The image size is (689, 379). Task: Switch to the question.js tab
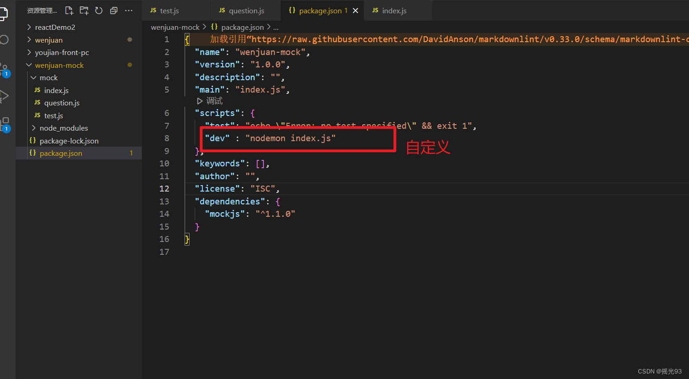(x=246, y=11)
